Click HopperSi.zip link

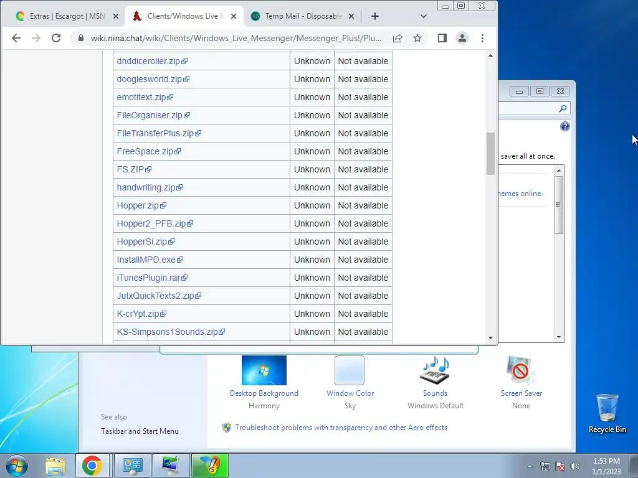[x=146, y=241]
